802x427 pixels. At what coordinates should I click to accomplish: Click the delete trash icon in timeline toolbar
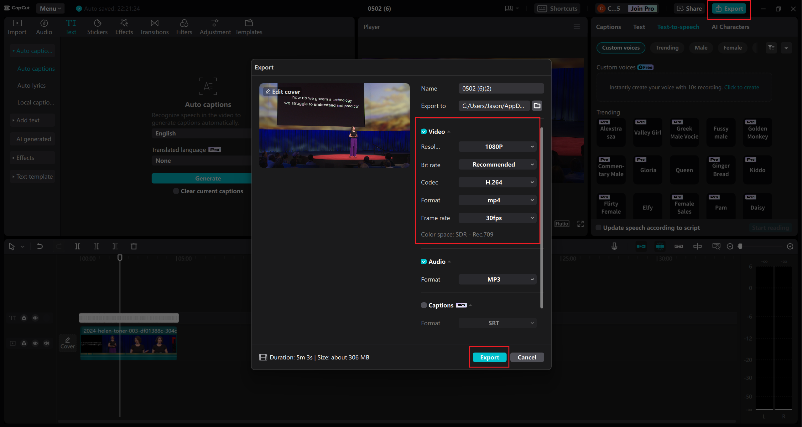click(x=134, y=247)
